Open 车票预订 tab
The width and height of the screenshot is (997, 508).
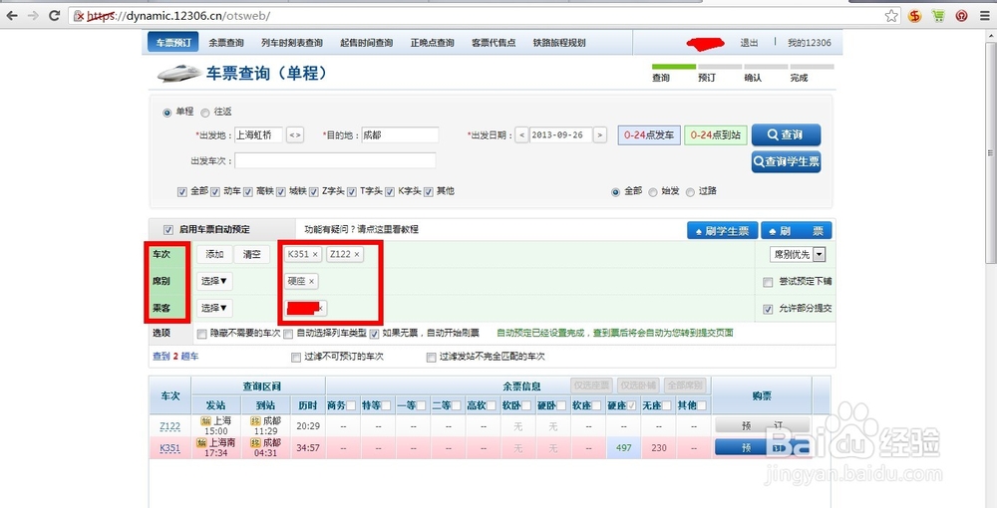pyautogui.click(x=172, y=43)
